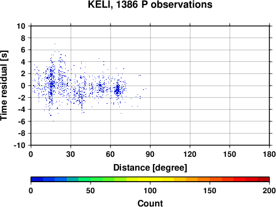Image resolution: width=276 pixels, height=207 pixels.
Task: Click the x-axis tick label "120"
Action: click(190, 154)
